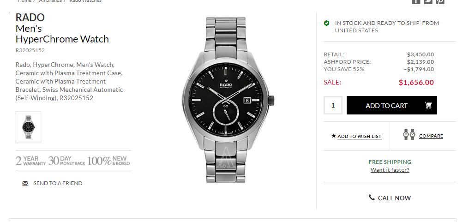Open the Add to Wish List link
463x222 pixels.
point(359,137)
